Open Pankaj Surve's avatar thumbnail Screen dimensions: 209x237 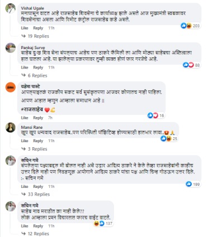pyautogui.click(x=11, y=47)
